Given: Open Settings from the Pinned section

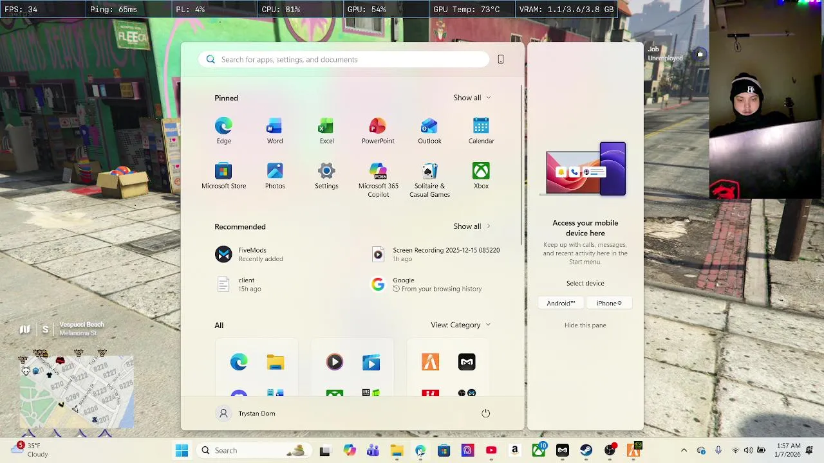Looking at the screenshot, I should tap(326, 176).
